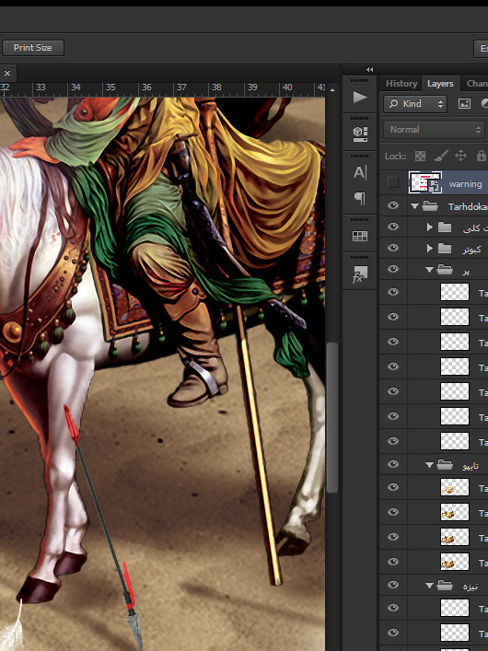Open the Kind filter dropdown
Image resolution: width=488 pixels, height=651 pixels.
point(415,104)
